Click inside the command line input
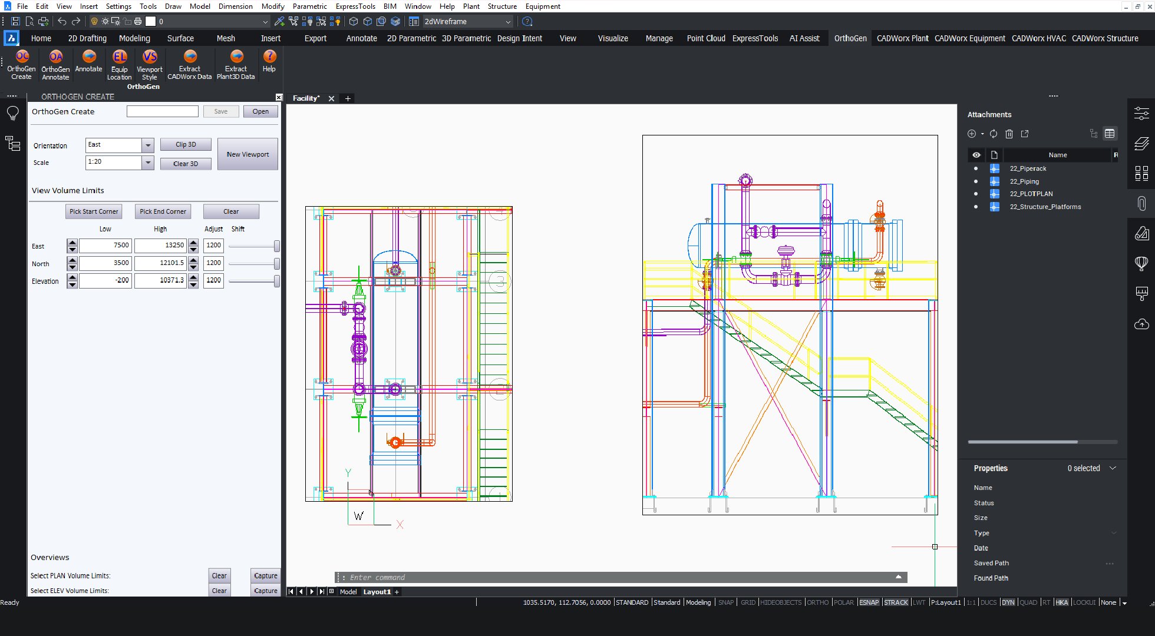 point(589,577)
